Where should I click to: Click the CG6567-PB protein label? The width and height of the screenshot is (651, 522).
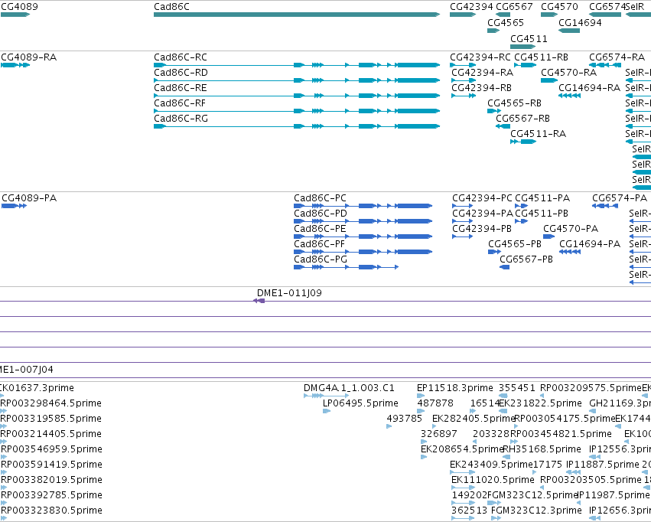click(526, 259)
